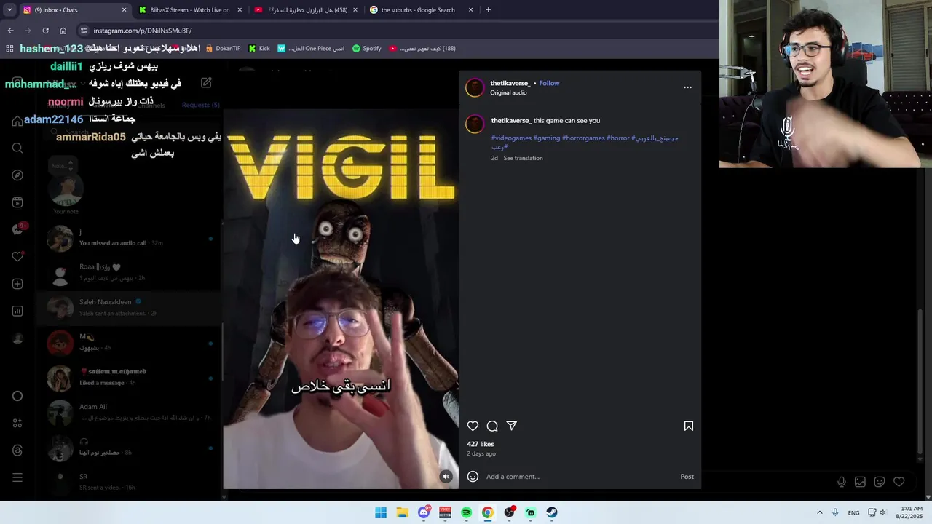Show hidden system tray icons
This screenshot has height=524, width=932.
coord(819,512)
